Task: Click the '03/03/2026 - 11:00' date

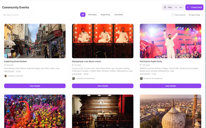Action: [148, 74]
